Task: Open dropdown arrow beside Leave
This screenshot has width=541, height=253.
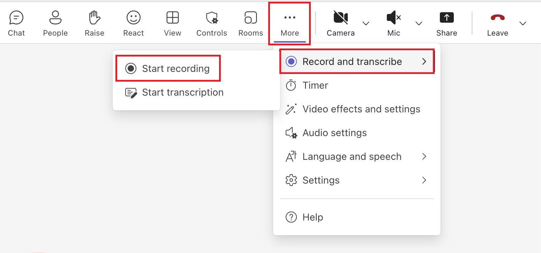Action: [522, 23]
